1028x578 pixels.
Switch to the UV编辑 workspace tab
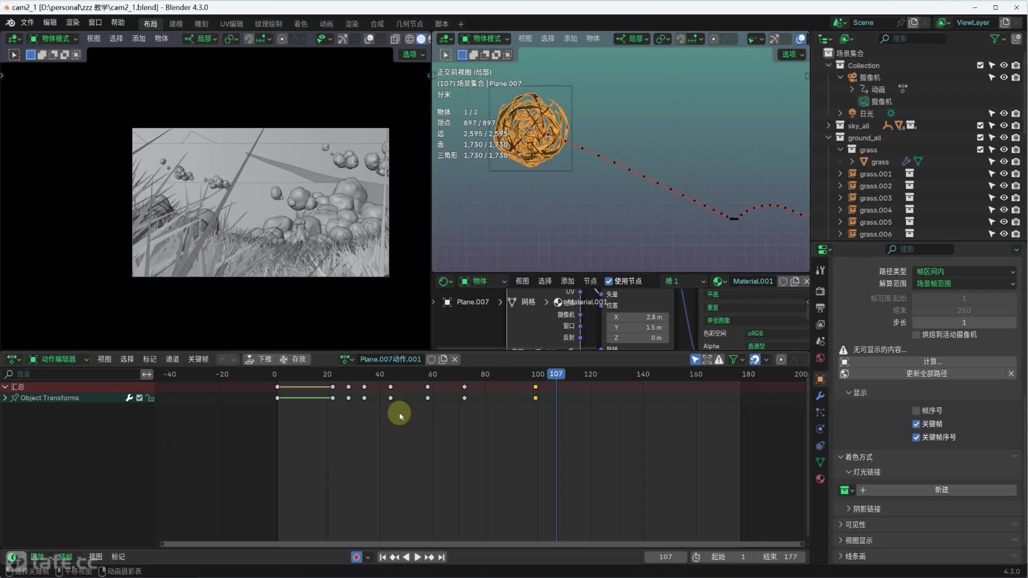pyautogui.click(x=231, y=24)
